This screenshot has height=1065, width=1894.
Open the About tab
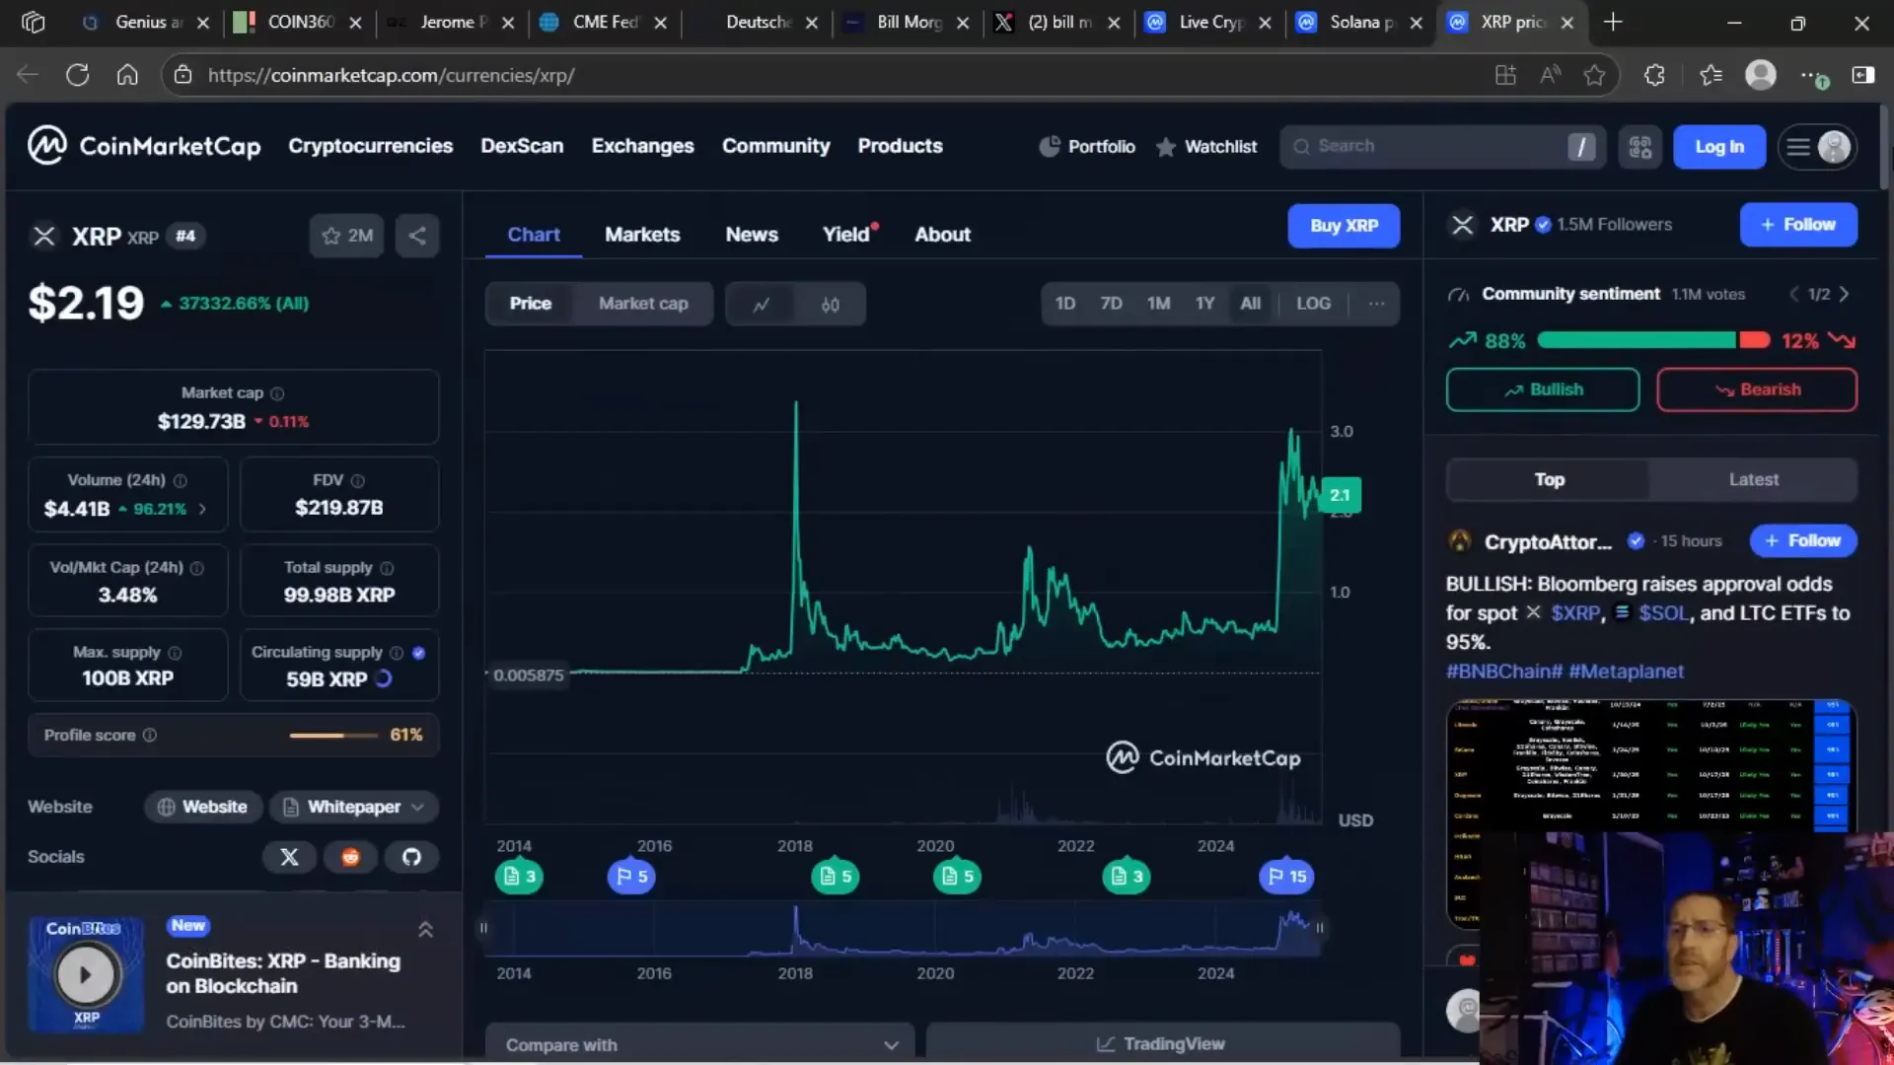(942, 235)
